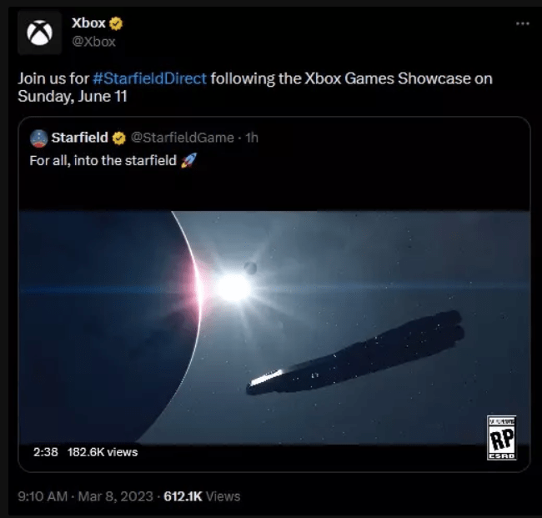Click the Xbox display name
The height and width of the screenshot is (518, 542).
pos(88,23)
